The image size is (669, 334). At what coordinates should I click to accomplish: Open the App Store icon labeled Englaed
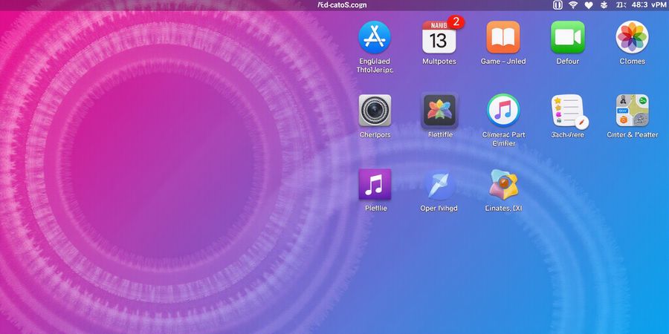click(x=375, y=37)
